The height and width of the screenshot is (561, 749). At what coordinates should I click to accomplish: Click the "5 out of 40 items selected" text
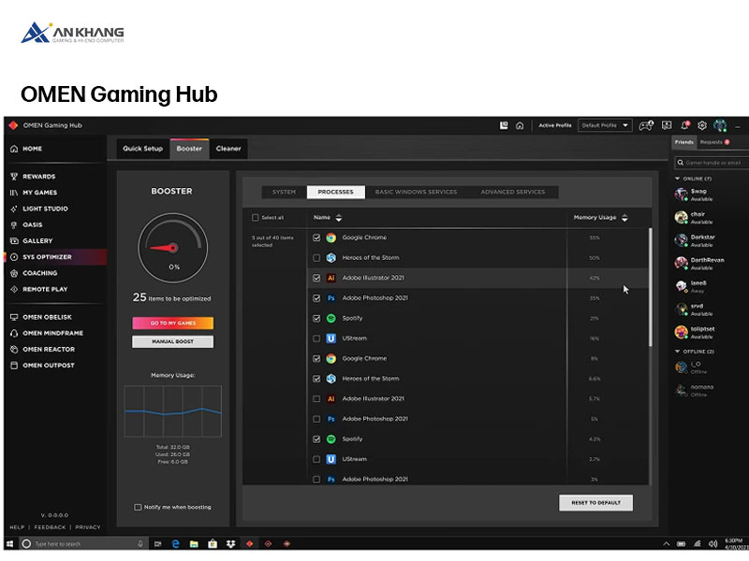(272, 241)
